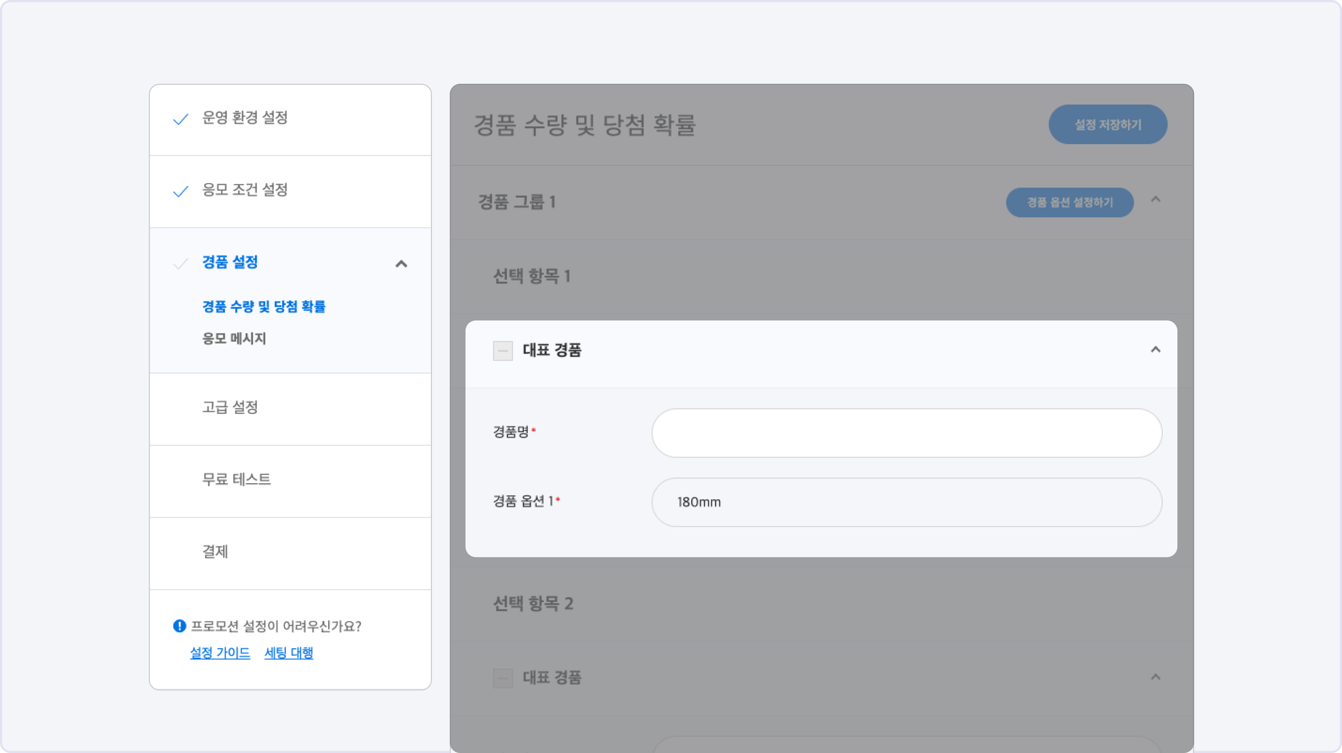Collapse the highlighted 대표 경품 panel chevron
1342x753 pixels.
pyautogui.click(x=1155, y=350)
